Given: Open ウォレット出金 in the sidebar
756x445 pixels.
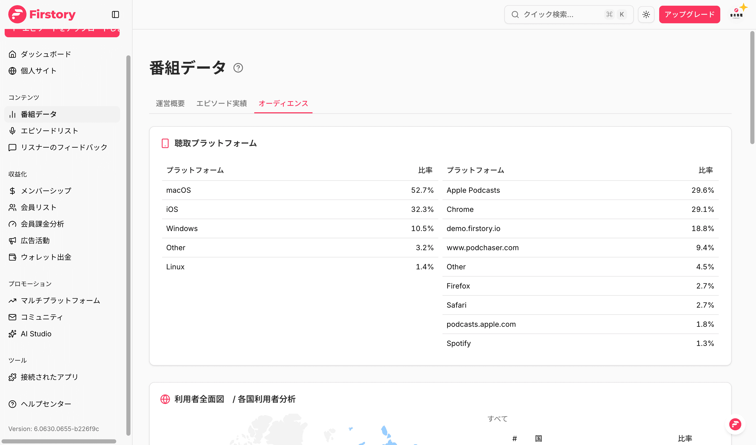Looking at the screenshot, I should (x=62, y=257).
